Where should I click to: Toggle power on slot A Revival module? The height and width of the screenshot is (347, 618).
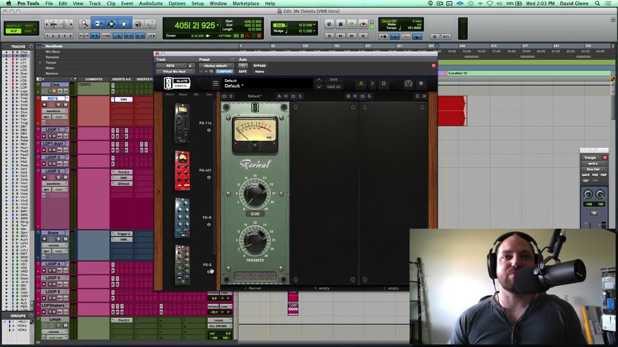(x=224, y=96)
